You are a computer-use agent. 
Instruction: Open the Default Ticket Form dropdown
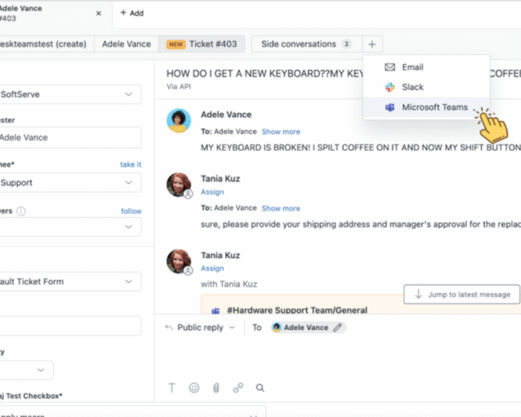click(x=71, y=282)
